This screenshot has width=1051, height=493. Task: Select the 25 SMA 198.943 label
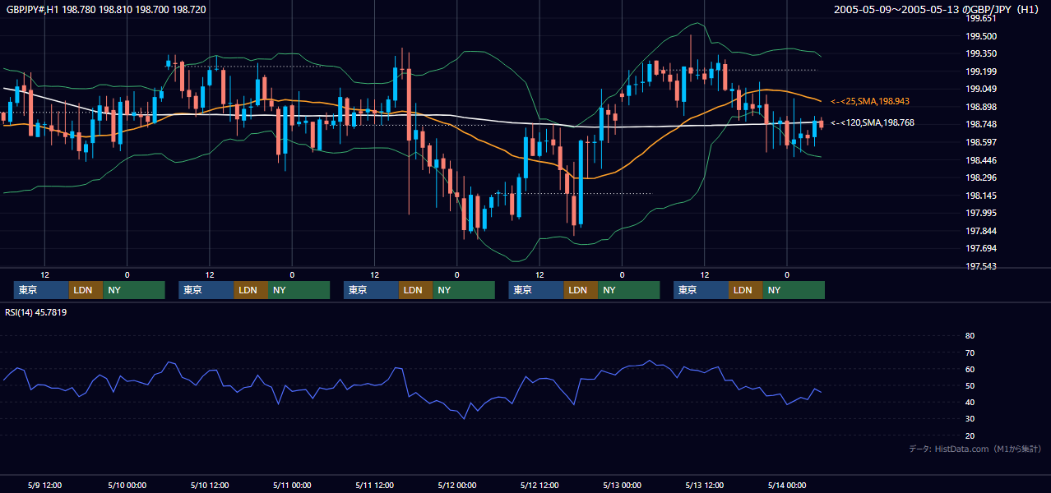tap(870, 101)
